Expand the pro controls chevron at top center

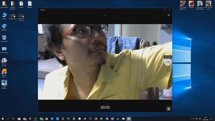pyautogui.click(x=105, y=15)
